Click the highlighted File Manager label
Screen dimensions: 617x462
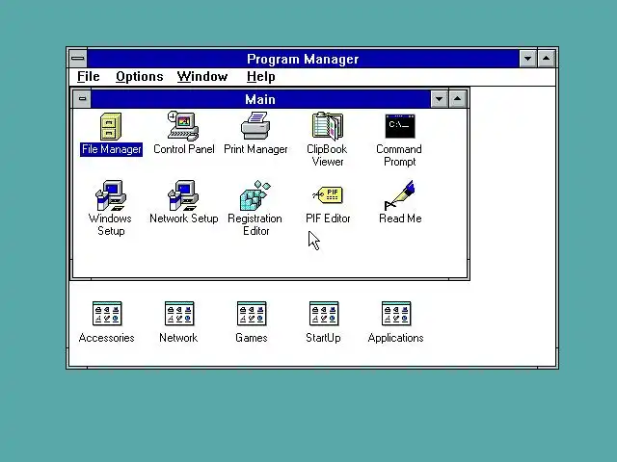[x=112, y=149]
